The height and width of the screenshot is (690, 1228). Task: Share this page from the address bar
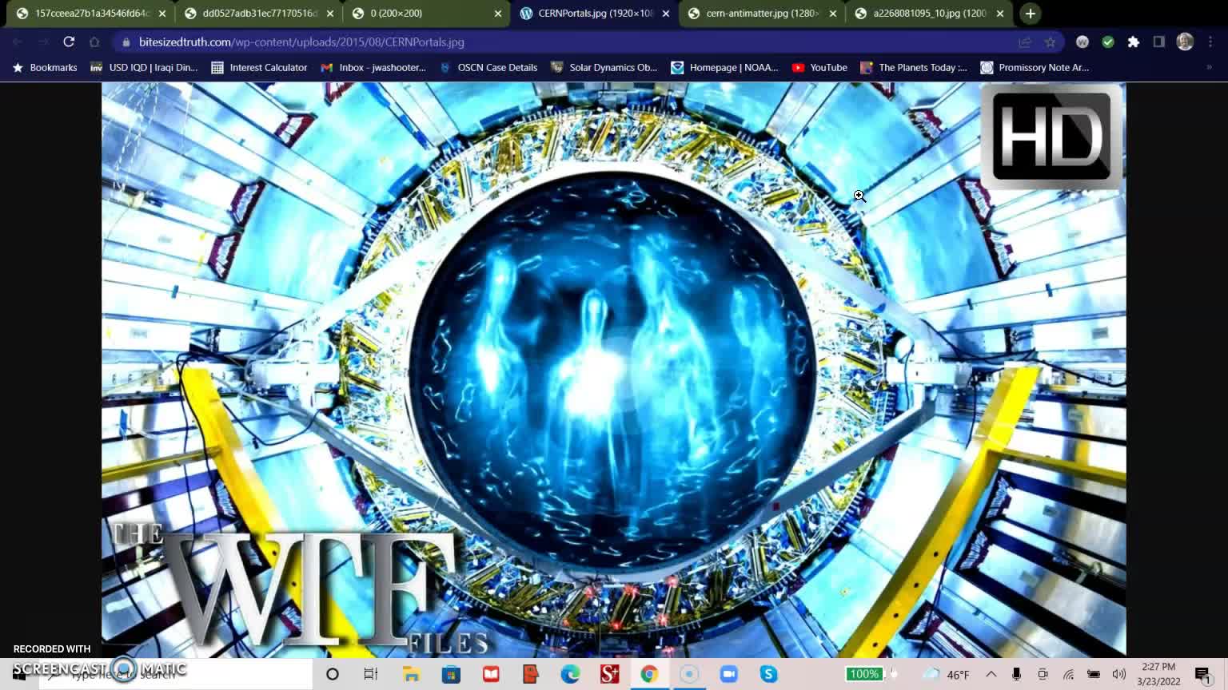[x=1025, y=42]
